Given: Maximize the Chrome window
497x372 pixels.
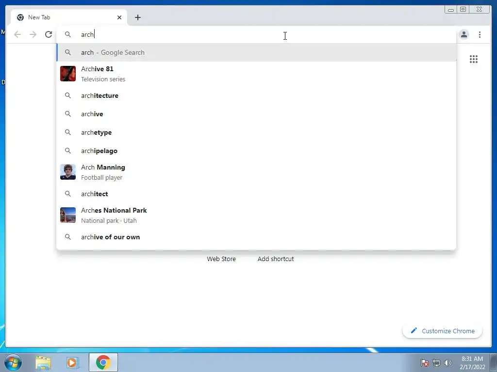Looking at the screenshot, I should [x=463, y=9].
